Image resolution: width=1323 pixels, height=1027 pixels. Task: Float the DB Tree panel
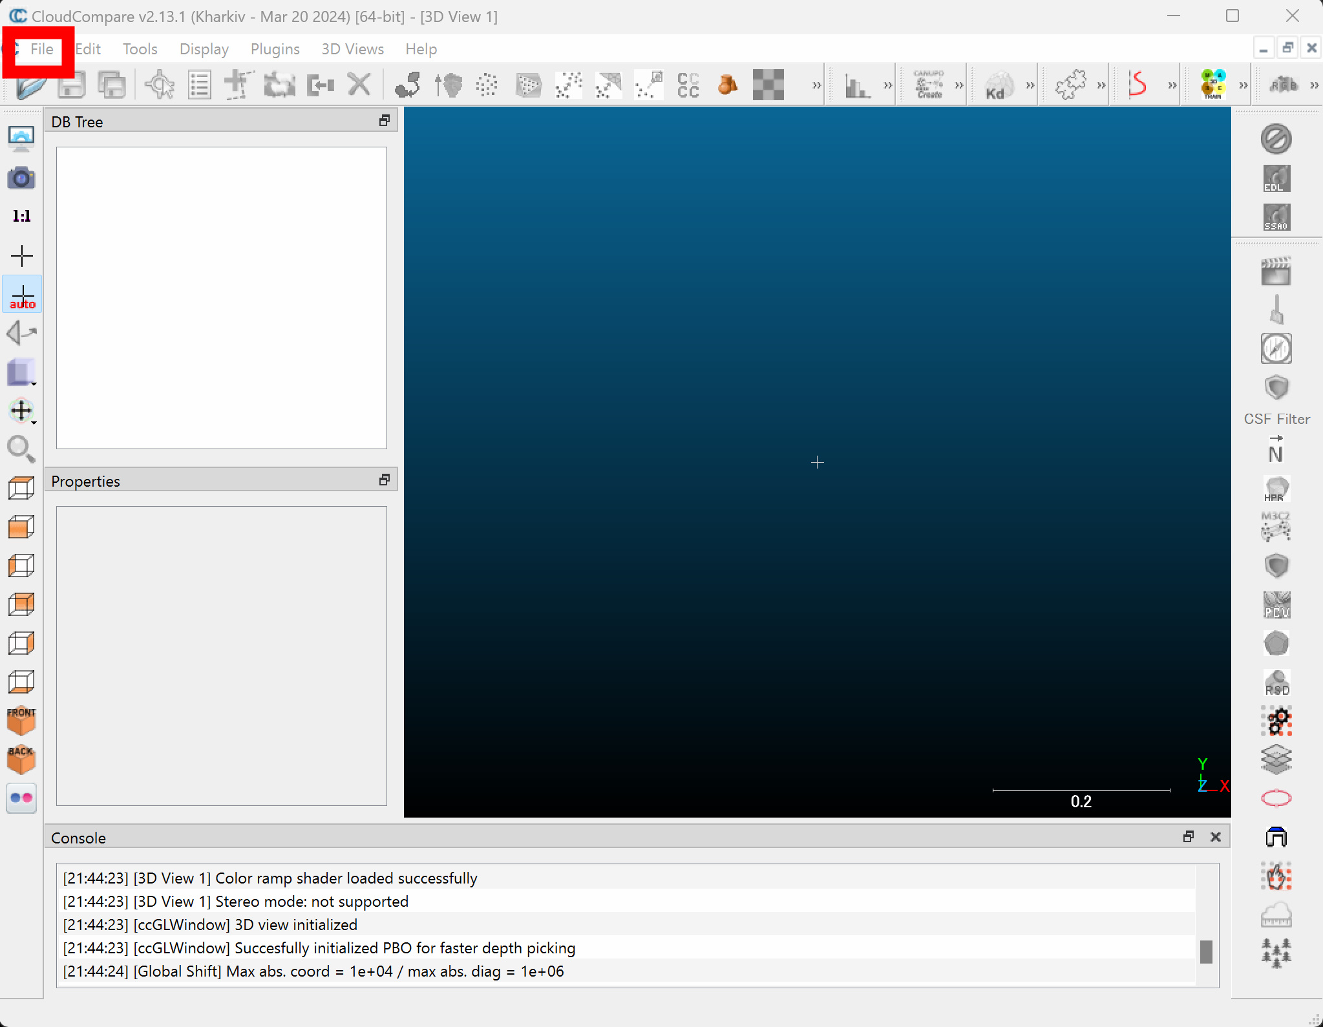[385, 121]
